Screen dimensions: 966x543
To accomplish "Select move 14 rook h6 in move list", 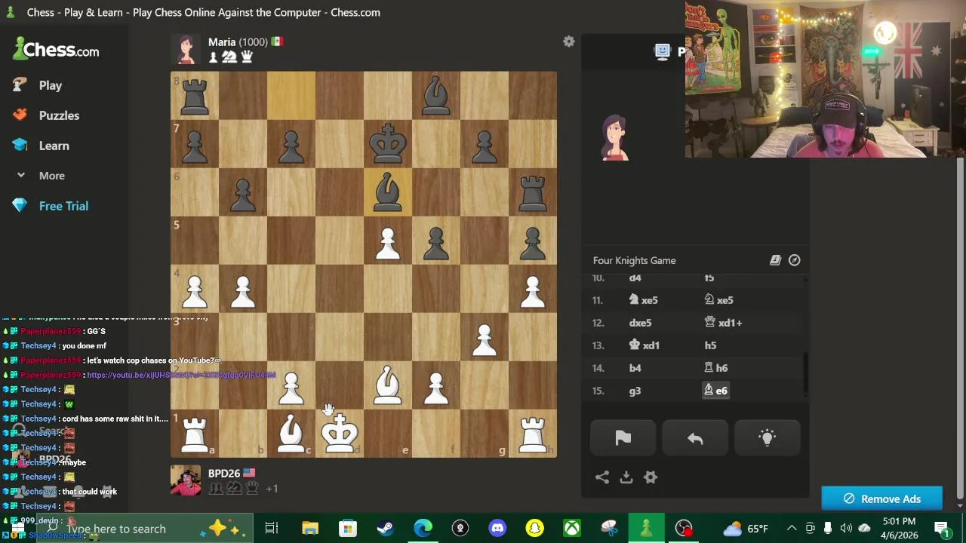I will (715, 368).
